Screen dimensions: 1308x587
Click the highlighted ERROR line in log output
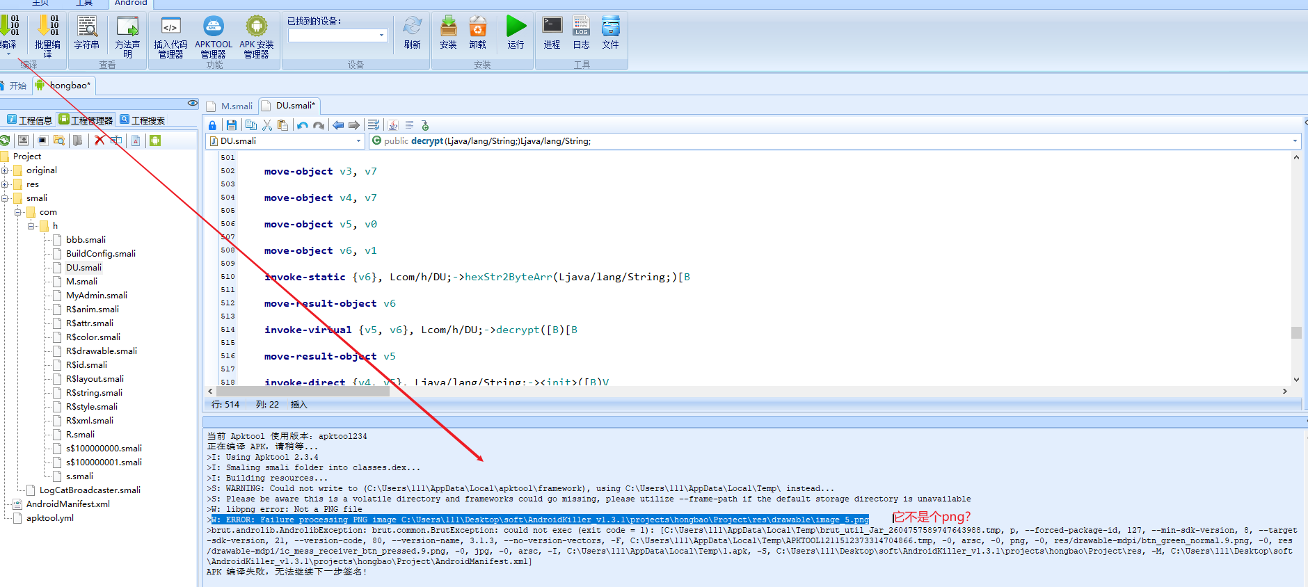pos(541,520)
